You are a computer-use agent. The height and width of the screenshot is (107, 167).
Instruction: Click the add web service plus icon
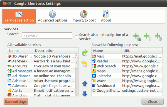click(137, 37)
